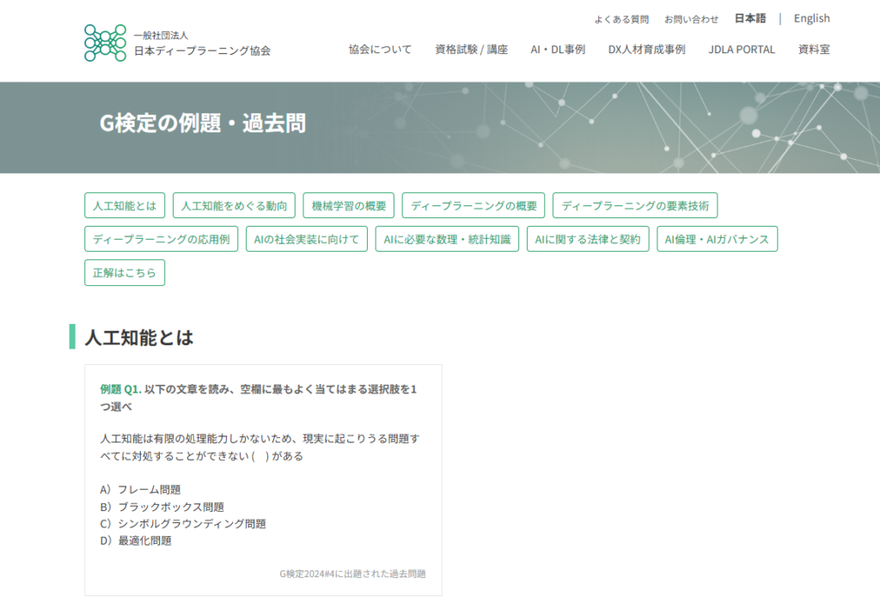This screenshot has height=603, width=880.
Task: Select the ディープラーニングの概要 button
Action: (x=474, y=206)
